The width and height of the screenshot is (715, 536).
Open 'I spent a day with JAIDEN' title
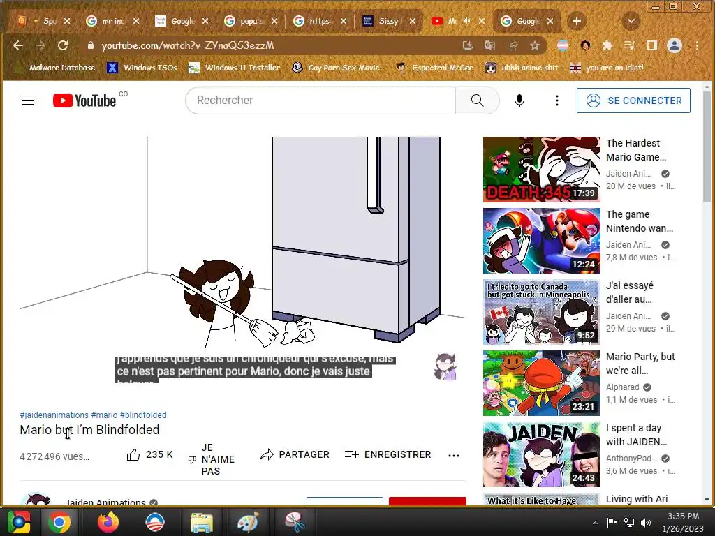pyautogui.click(x=636, y=435)
